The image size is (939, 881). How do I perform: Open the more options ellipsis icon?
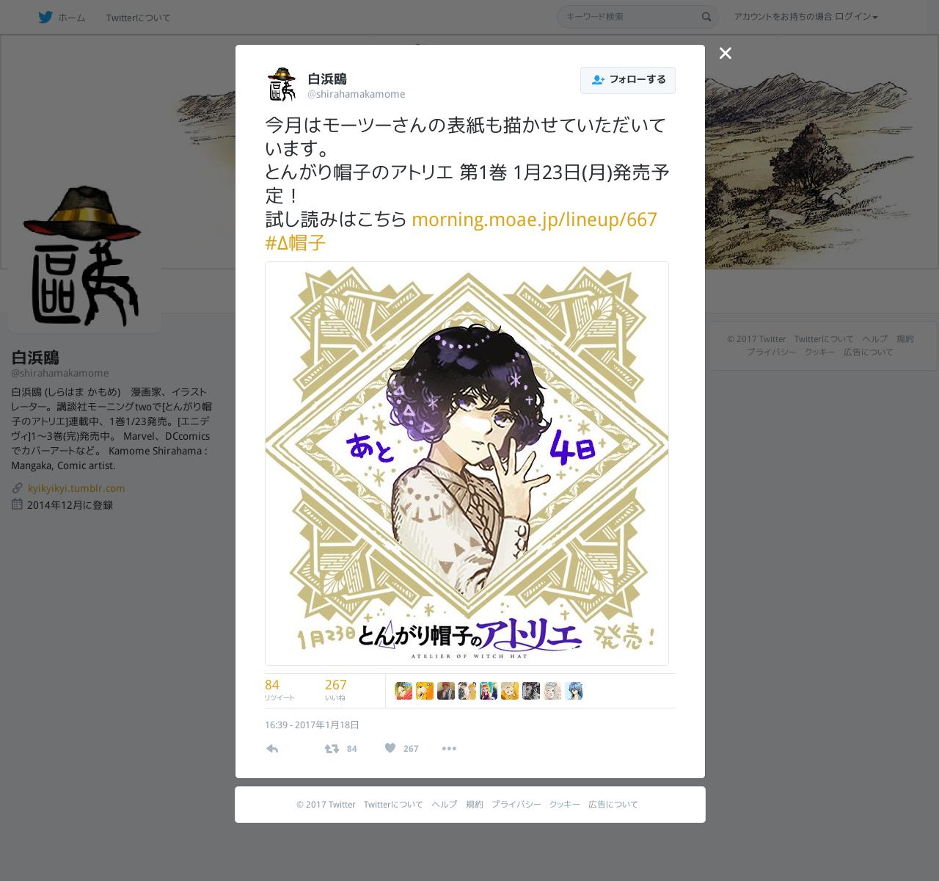449,748
